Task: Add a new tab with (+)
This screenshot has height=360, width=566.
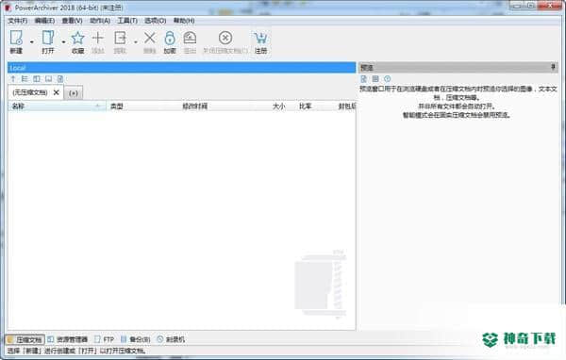Action: 74,93
